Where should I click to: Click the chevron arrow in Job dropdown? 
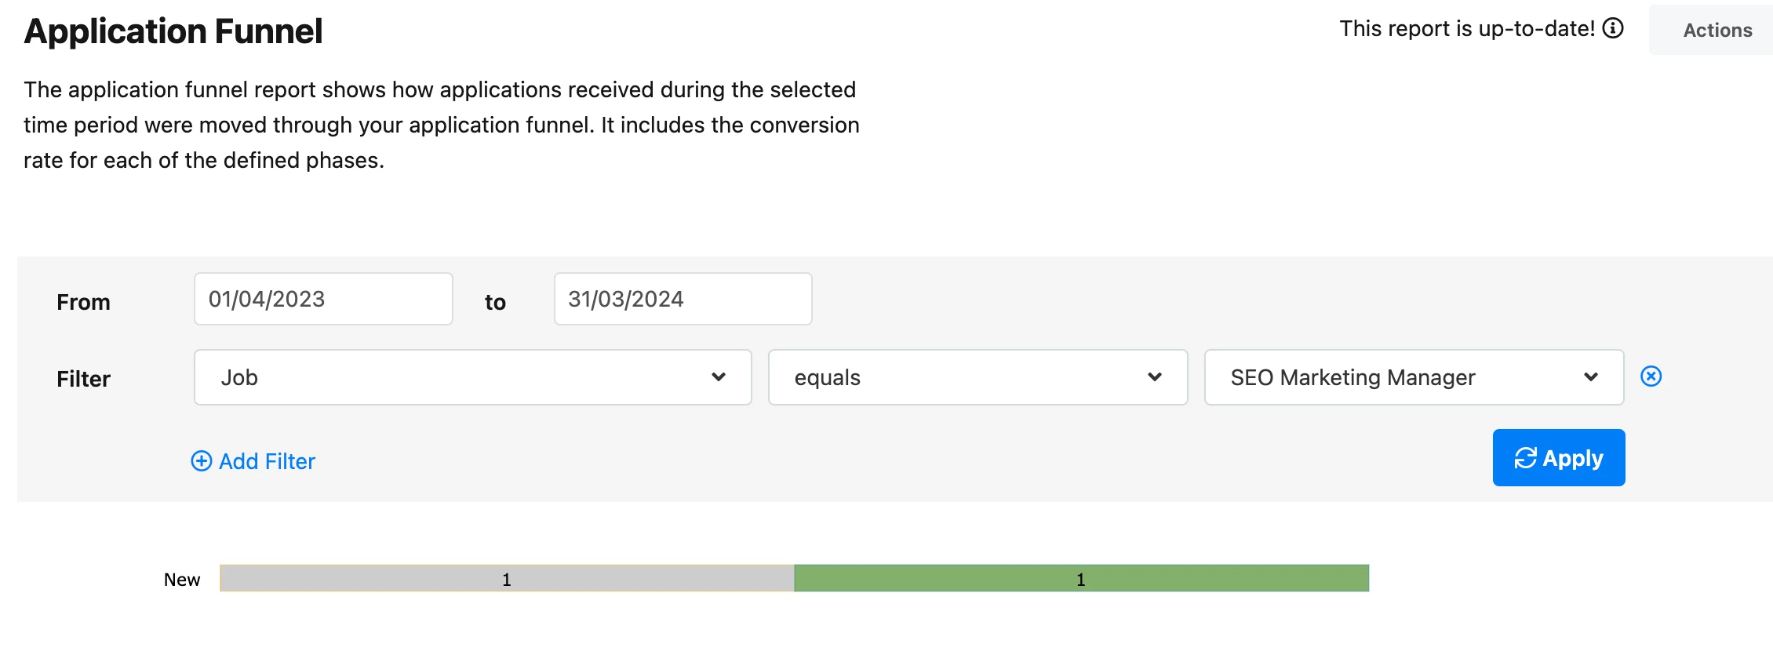(x=719, y=377)
